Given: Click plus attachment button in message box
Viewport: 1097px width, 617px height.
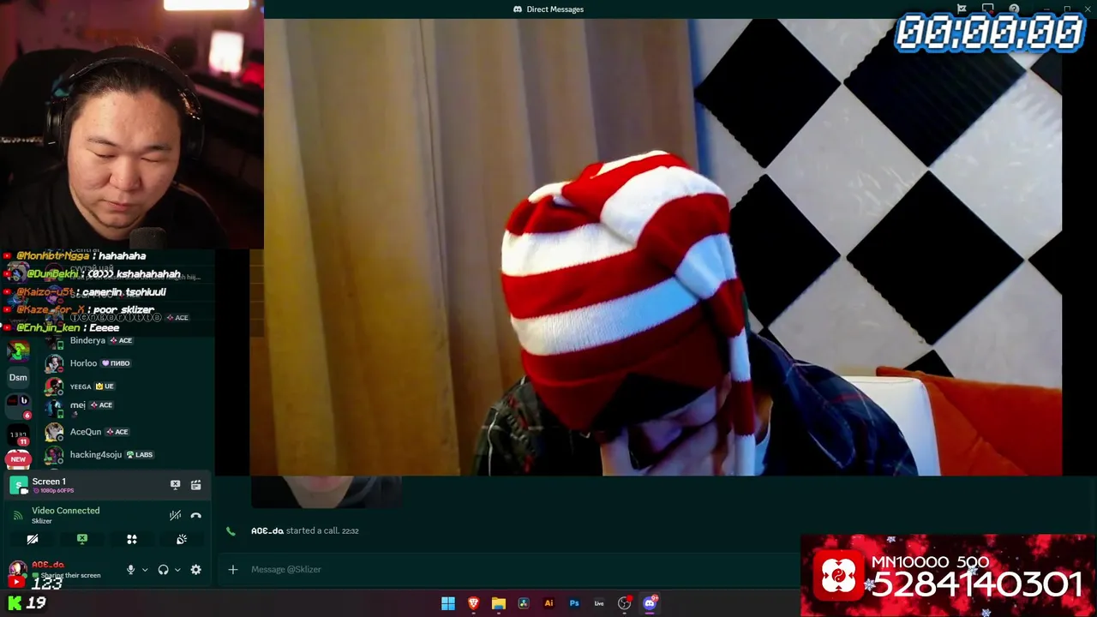Looking at the screenshot, I should point(232,569).
